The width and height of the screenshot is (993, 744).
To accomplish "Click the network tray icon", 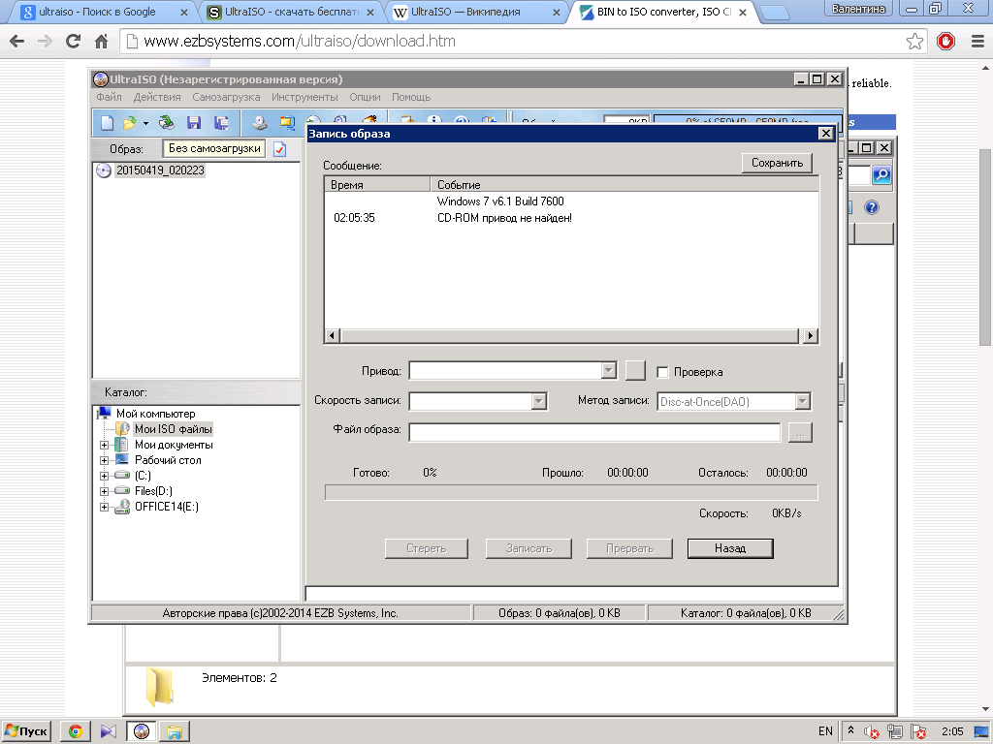I will tap(894, 731).
